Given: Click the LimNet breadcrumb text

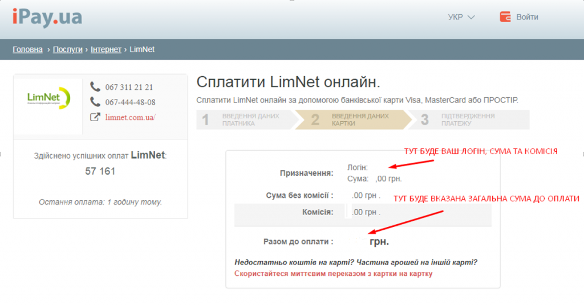Looking at the screenshot, I should point(142,49).
